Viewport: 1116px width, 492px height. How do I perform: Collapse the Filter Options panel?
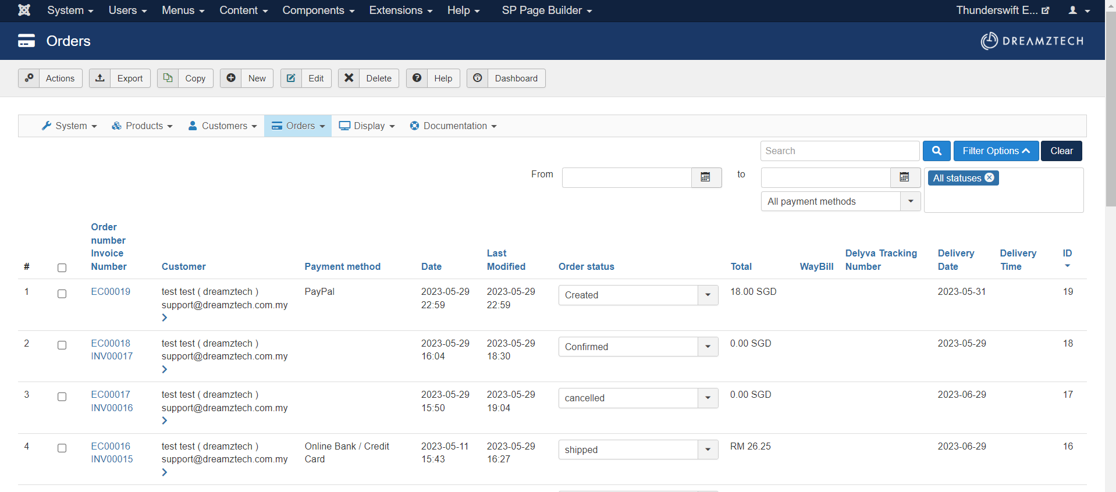996,151
